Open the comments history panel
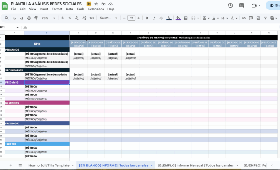 (x=242, y=5)
